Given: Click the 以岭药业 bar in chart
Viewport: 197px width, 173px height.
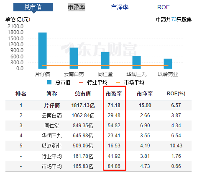Looking at the screenshot, I should 168,64.
